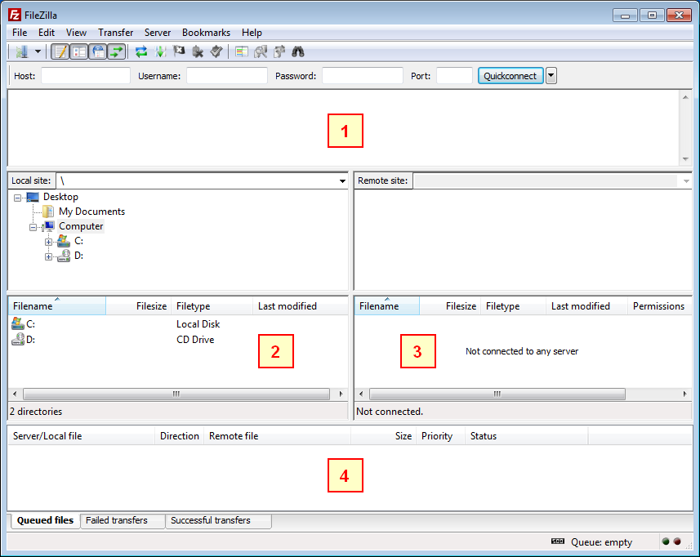Open the Edit menu
Viewport: 700px width, 557px height.
47,33
